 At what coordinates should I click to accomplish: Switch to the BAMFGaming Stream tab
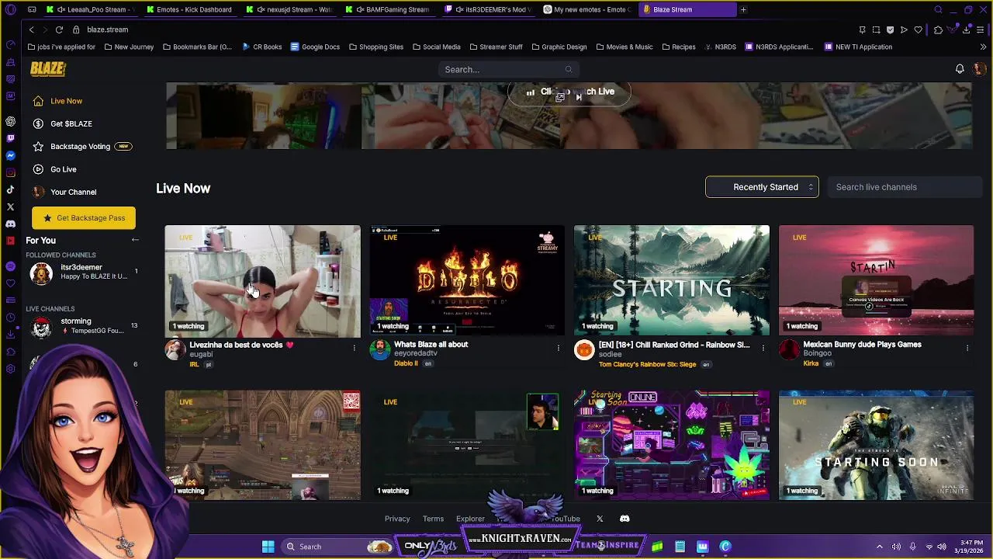[392, 9]
